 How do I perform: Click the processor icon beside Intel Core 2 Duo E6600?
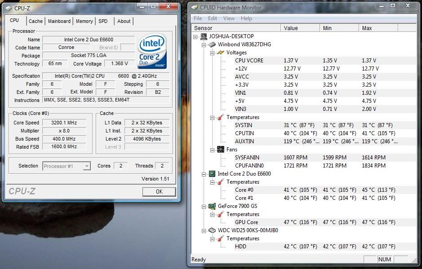[x=212, y=174]
